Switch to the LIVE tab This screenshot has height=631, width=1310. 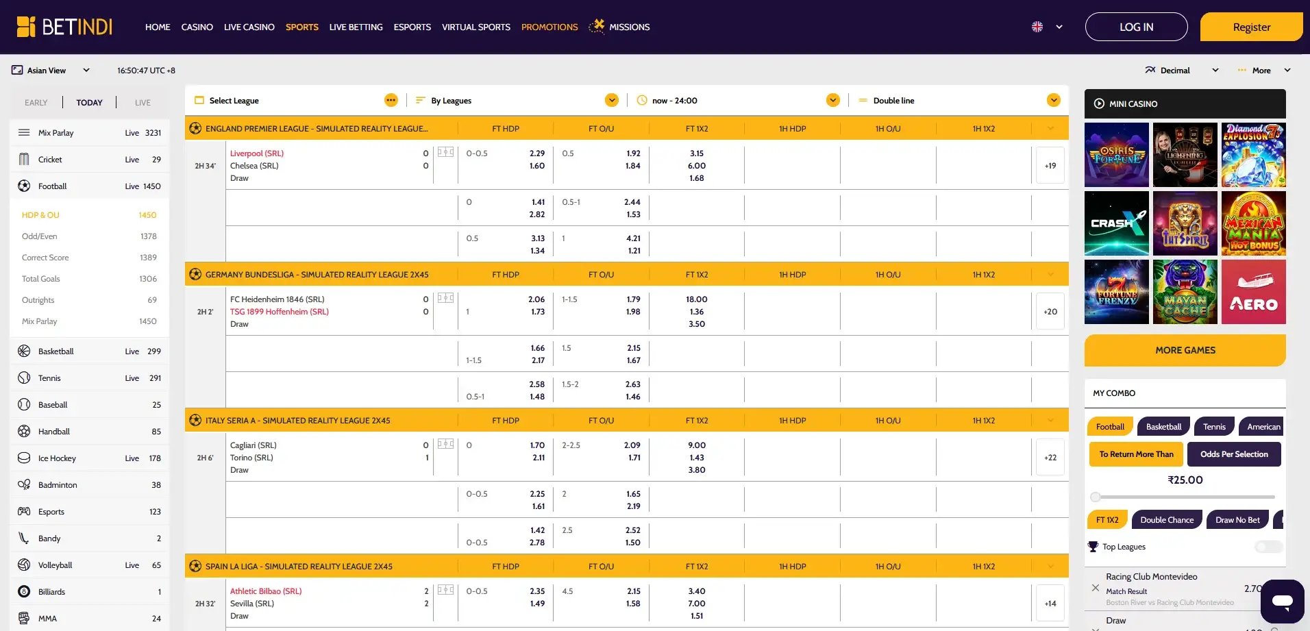tap(143, 103)
